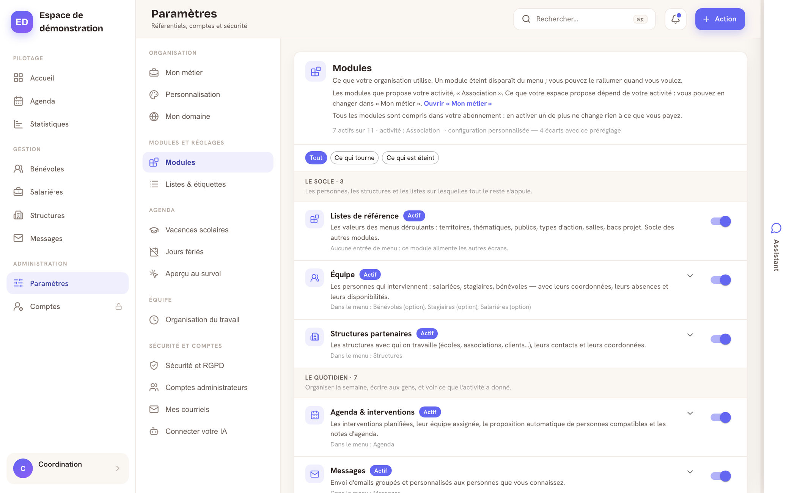Expand the Agenda & interventions row
Viewport: 789px width, 493px height.
[690, 413]
